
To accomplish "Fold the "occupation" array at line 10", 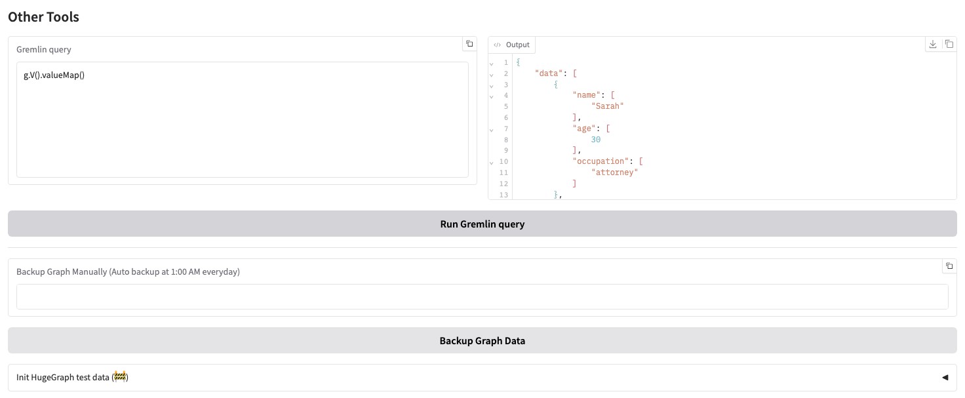I will (x=492, y=162).
